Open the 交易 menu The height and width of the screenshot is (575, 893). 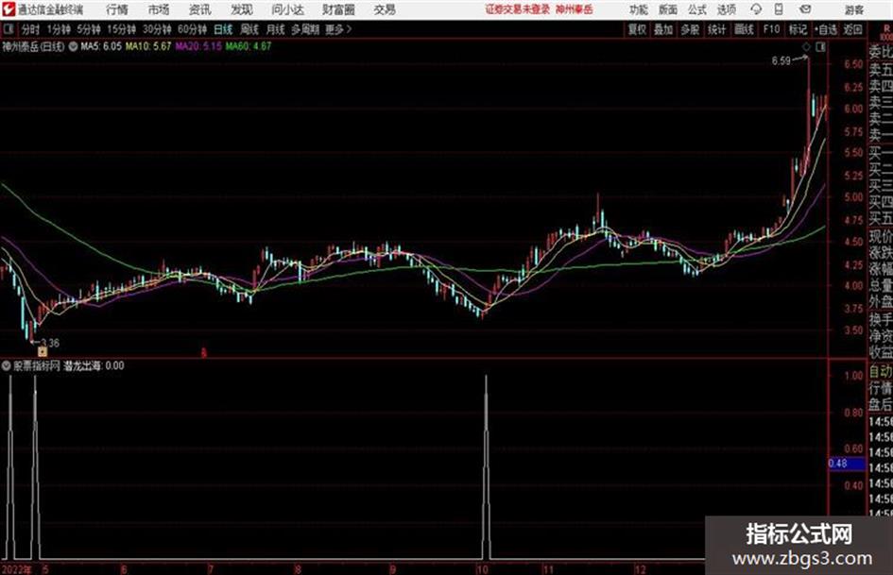coord(385,9)
